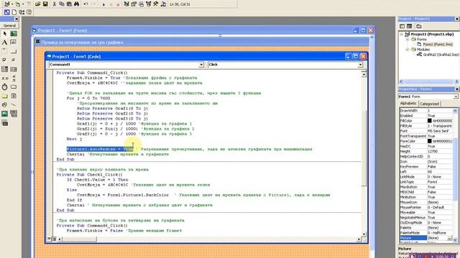This screenshot has height=258, width=460.
Task: Start the program with the Run arrow
Action: click(103, 4)
